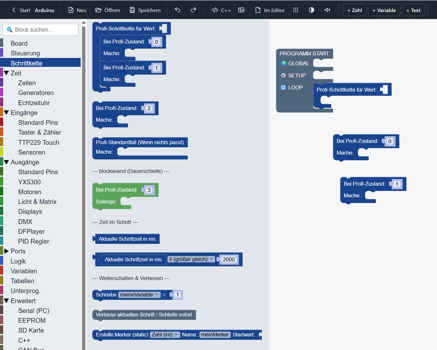
Task: Select the Echtzeituhr subcategory
Action: pos(41,103)
